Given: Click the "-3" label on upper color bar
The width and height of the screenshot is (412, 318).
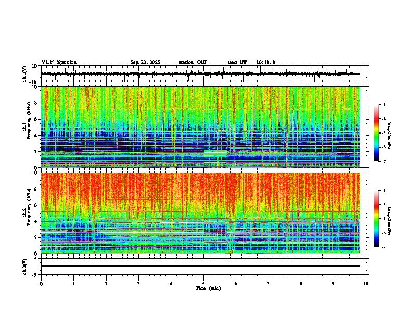Looking at the screenshot, I should pyautogui.click(x=383, y=104).
